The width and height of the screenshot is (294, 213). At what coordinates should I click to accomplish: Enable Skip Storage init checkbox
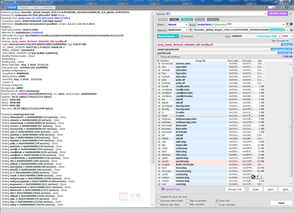pyautogui.click(x=291, y=41)
